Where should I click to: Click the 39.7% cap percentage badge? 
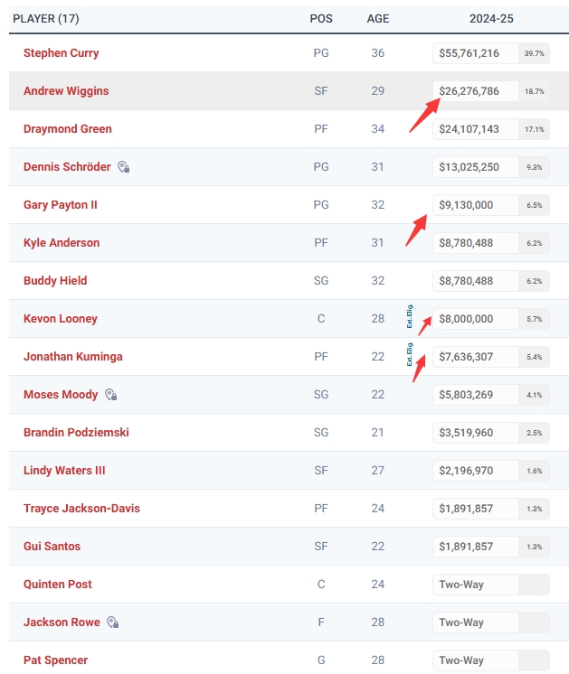tap(535, 54)
